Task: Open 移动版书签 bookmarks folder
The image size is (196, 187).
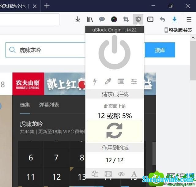Action: [x=178, y=30]
